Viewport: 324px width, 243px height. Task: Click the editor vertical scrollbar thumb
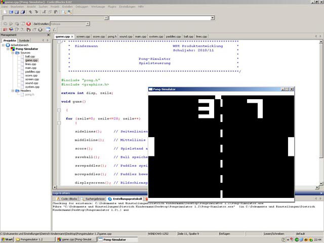coord(321,101)
